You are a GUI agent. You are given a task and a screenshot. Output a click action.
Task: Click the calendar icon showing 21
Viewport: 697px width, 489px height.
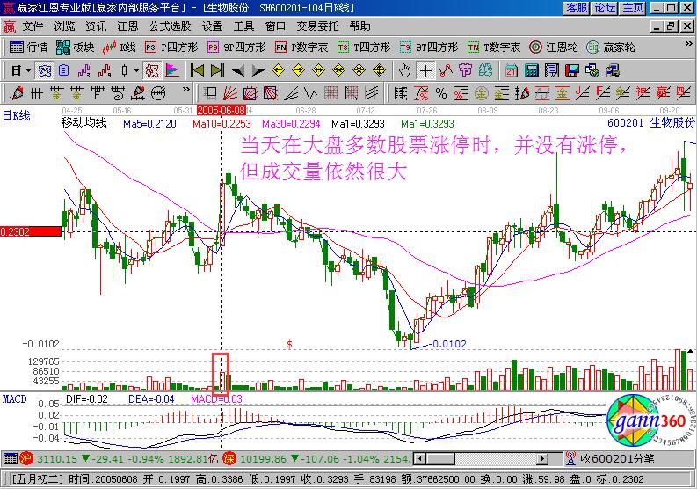510,69
